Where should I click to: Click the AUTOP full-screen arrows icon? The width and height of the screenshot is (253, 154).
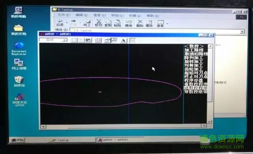tap(98, 40)
